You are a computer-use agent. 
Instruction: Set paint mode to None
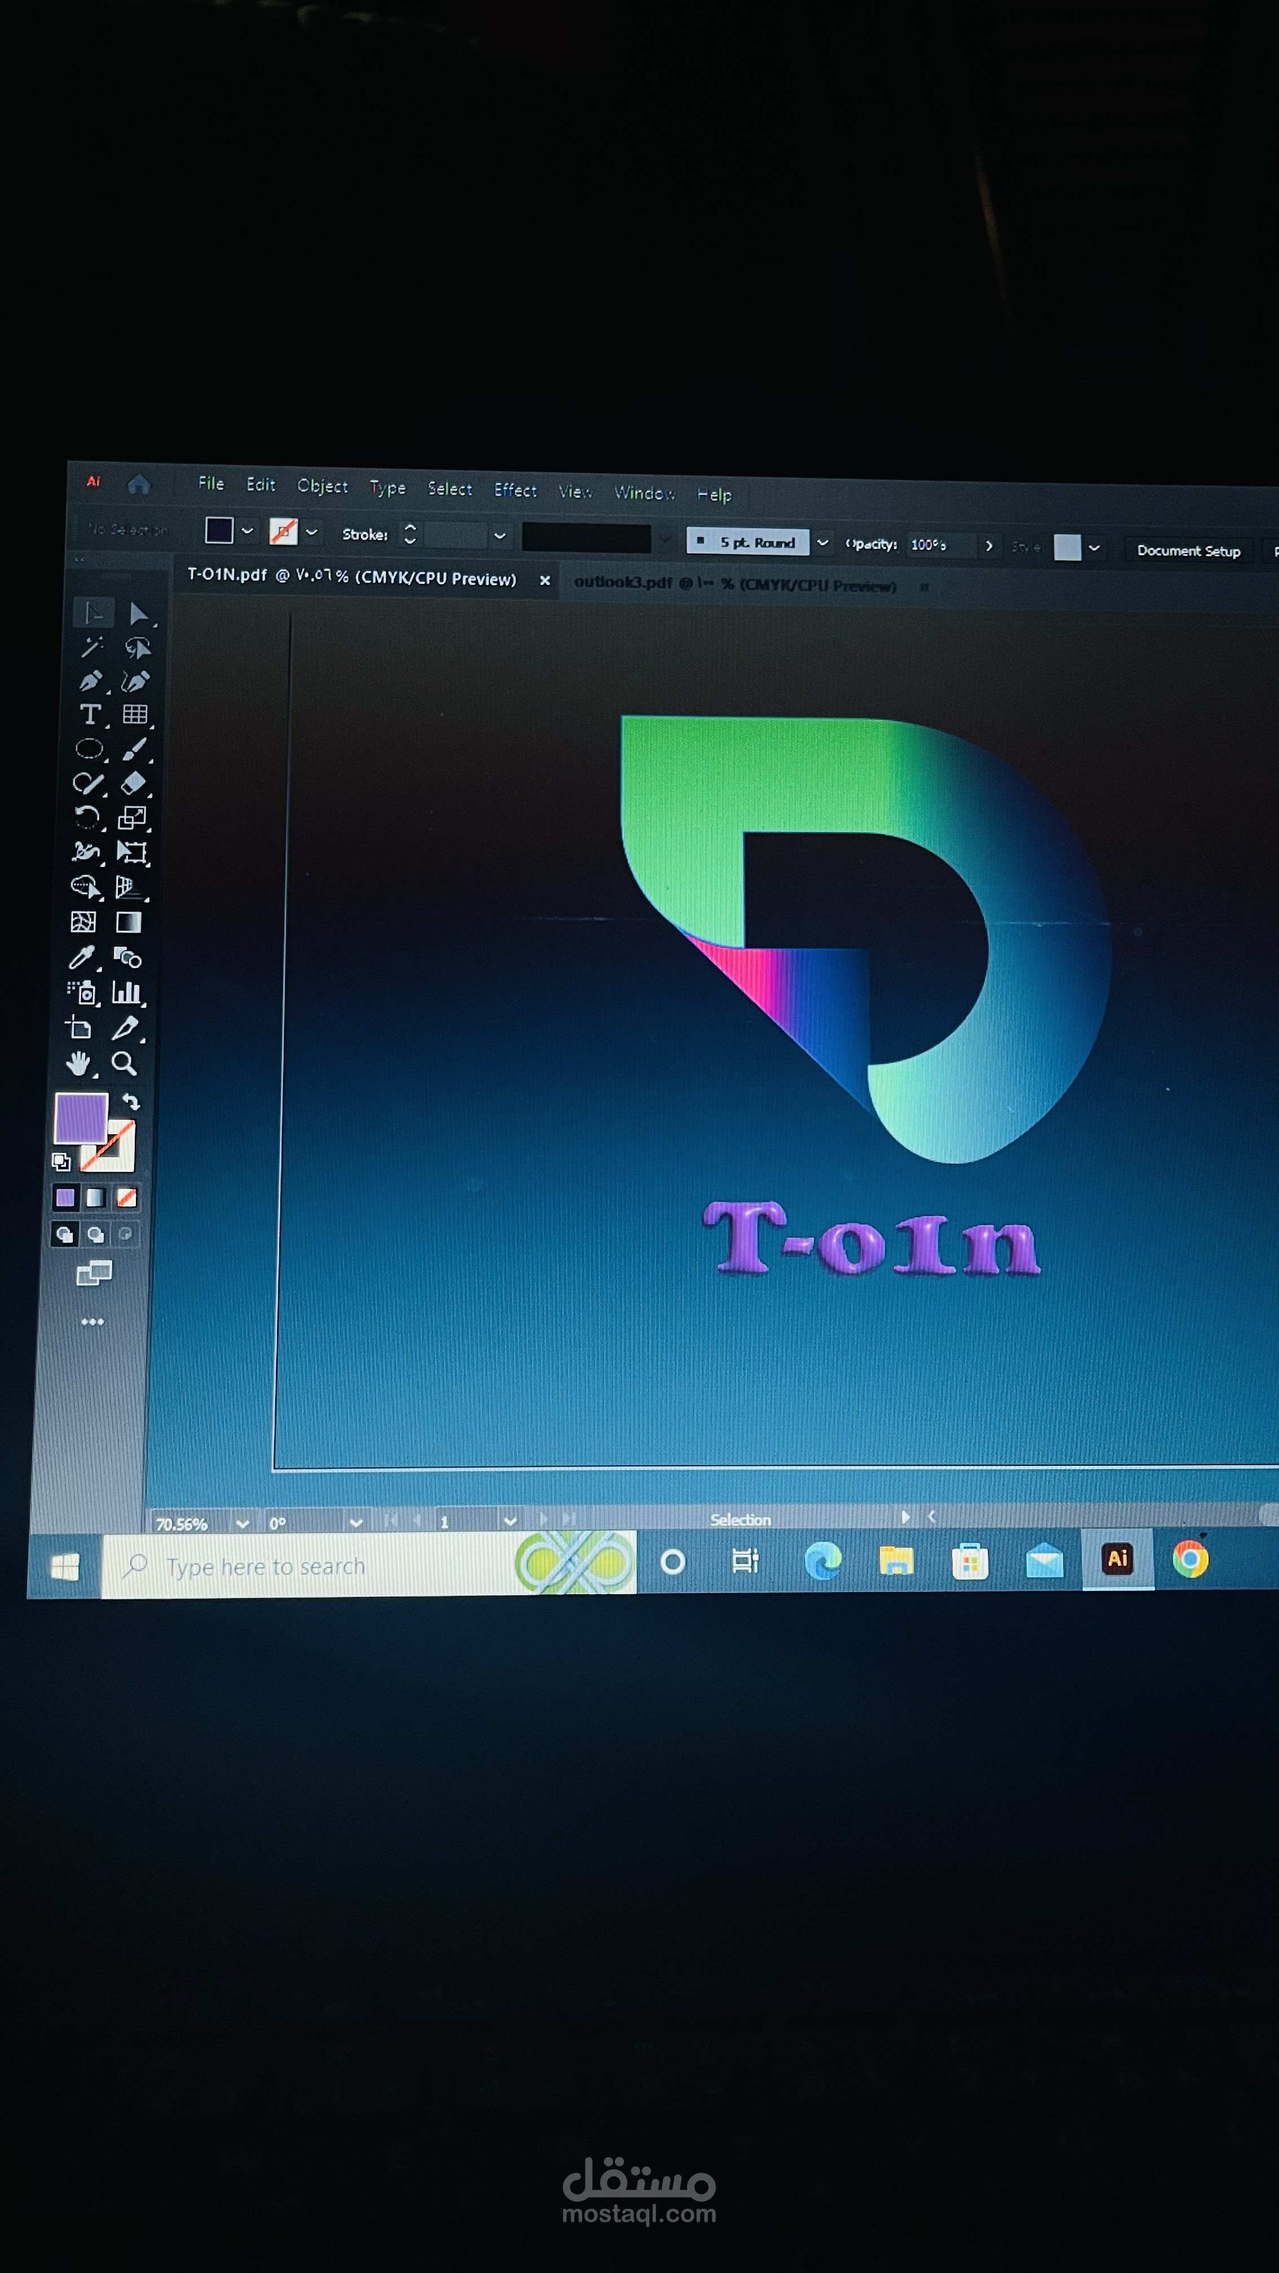pyautogui.click(x=126, y=1197)
